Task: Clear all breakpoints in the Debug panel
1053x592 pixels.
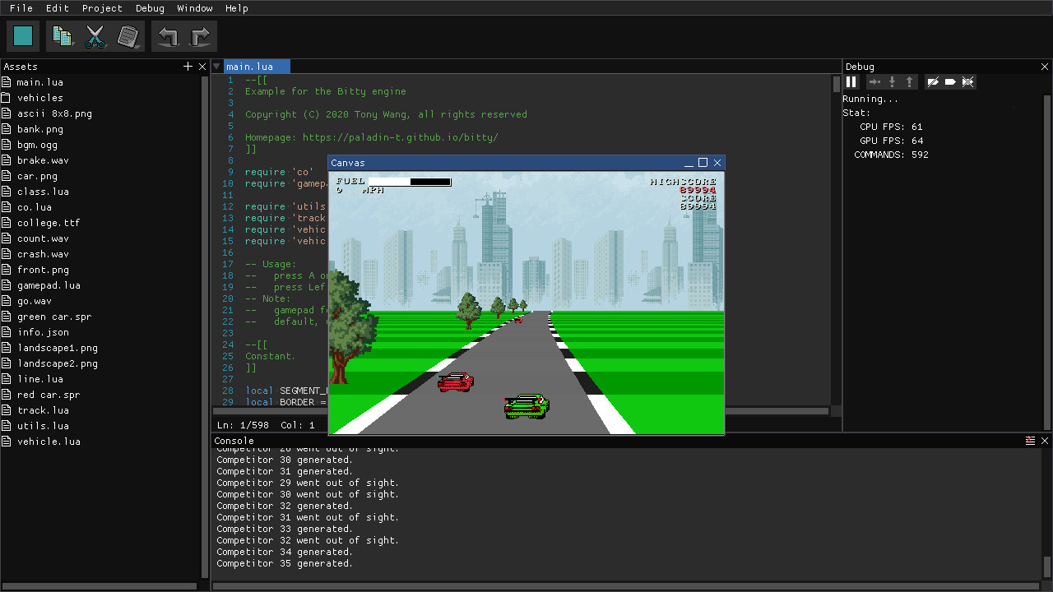Action: (x=968, y=81)
